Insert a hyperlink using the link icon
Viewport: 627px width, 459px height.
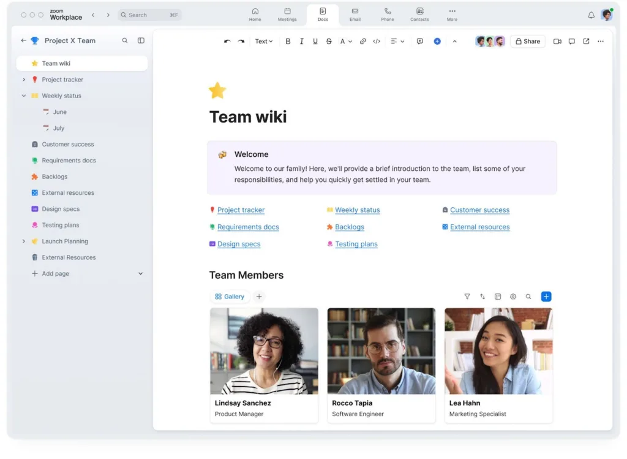362,41
